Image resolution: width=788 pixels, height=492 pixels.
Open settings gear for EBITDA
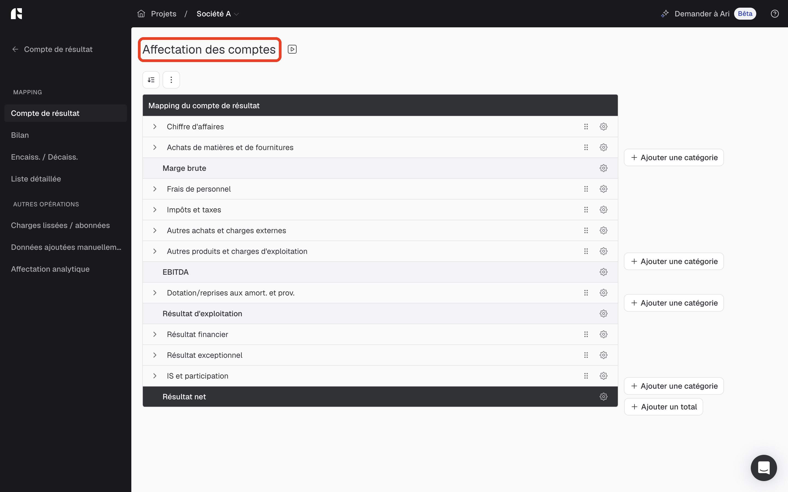[603, 272]
